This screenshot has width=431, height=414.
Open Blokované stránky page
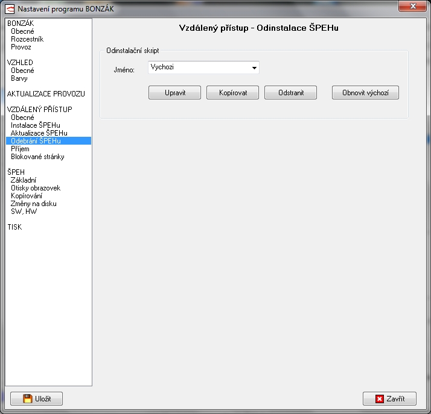click(37, 157)
